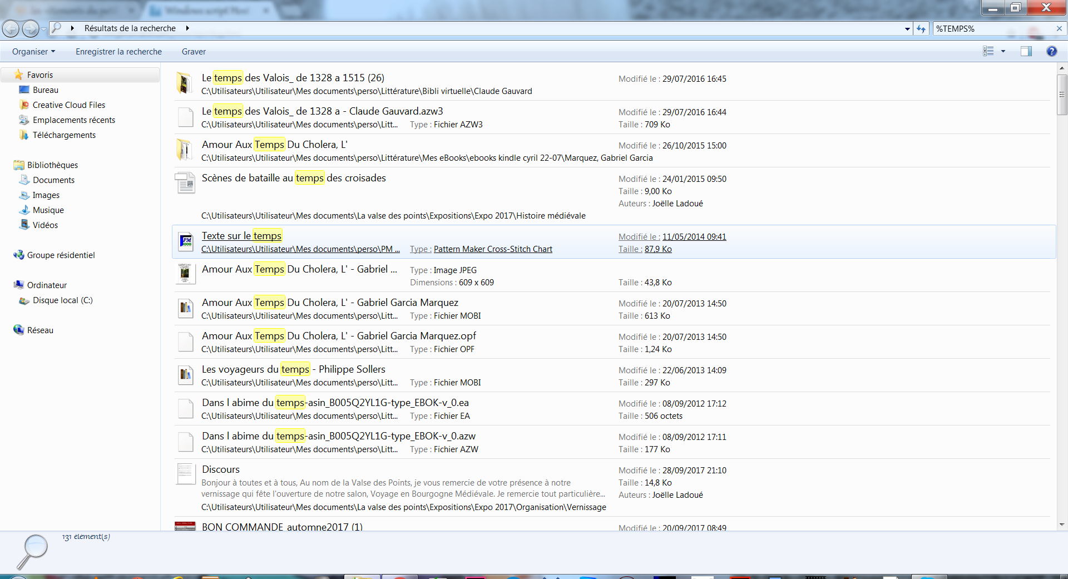The width and height of the screenshot is (1068, 579).
Task: Click the change view layout icon
Action: click(988, 51)
